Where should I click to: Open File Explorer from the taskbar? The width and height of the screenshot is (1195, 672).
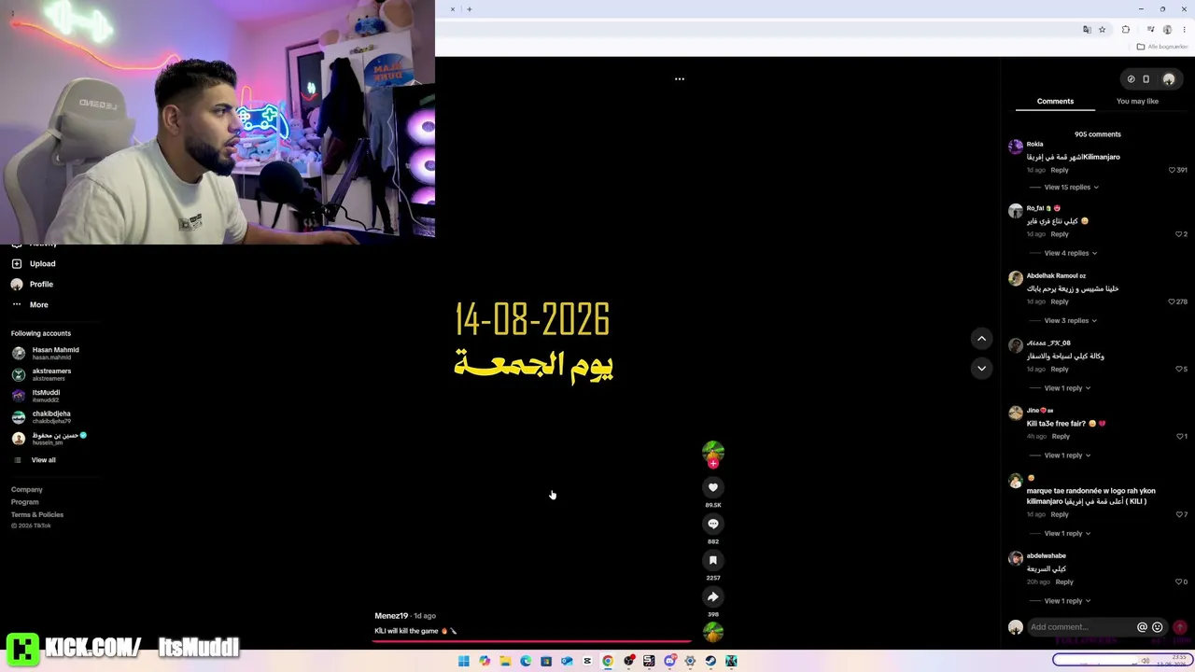point(505,661)
